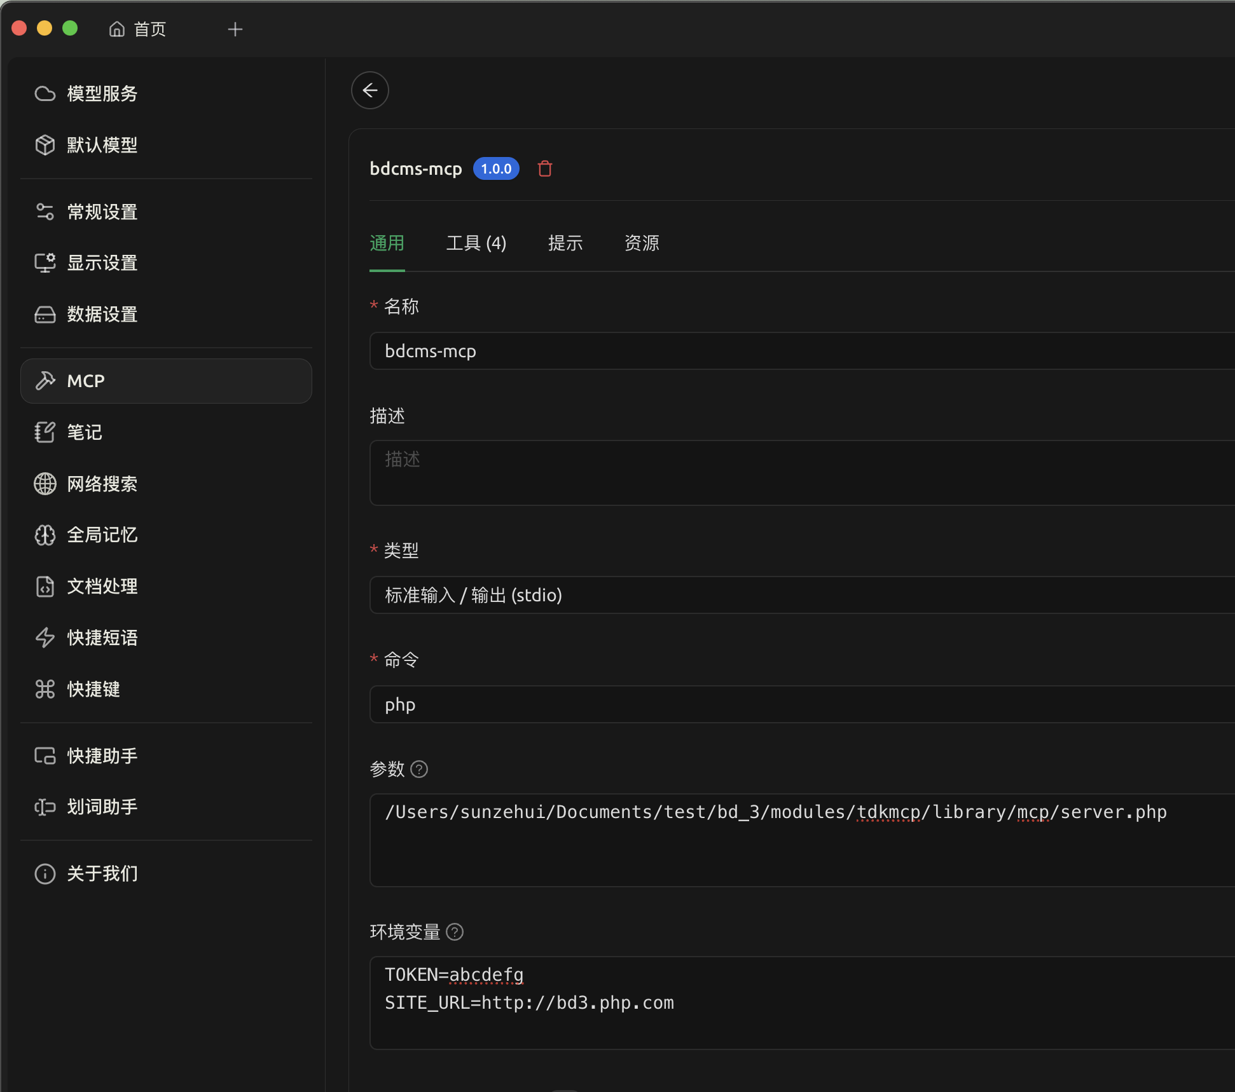This screenshot has width=1235, height=1092.
Task: Switch to the 工具 (4) tab
Action: coord(476,243)
